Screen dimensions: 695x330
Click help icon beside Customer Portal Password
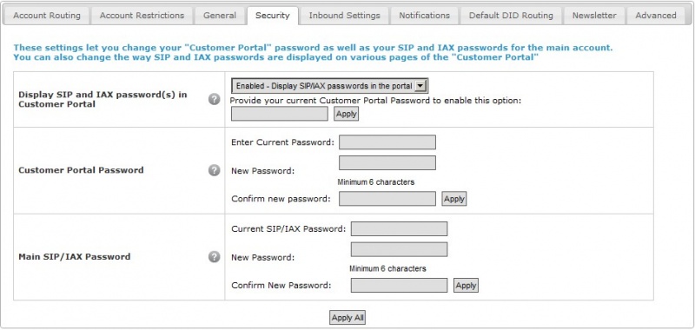tap(214, 170)
